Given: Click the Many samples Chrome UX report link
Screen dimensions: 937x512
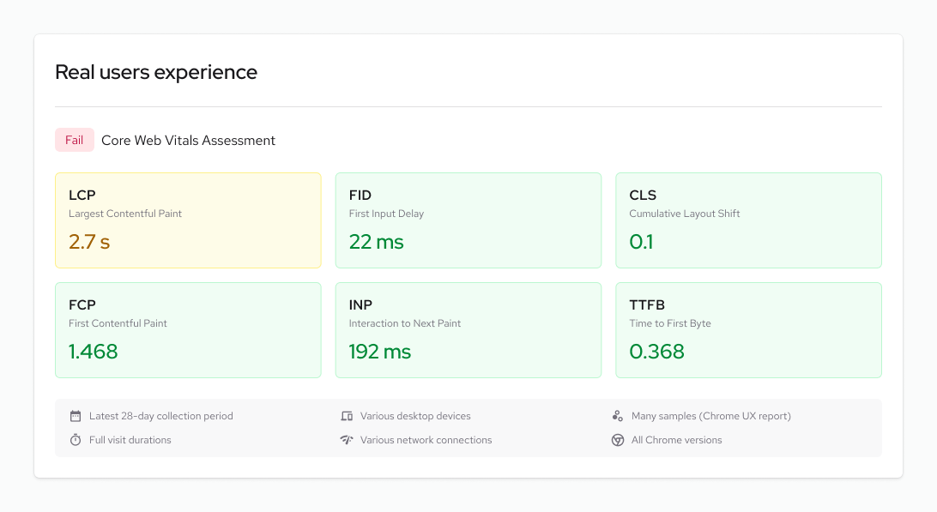Looking at the screenshot, I should (711, 416).
